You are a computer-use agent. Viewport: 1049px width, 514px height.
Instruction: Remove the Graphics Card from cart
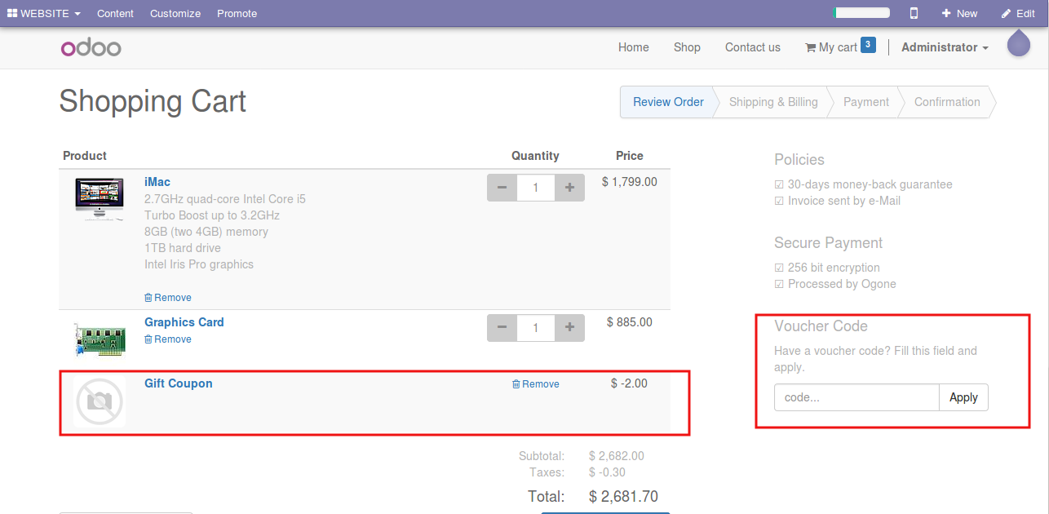(x=168, y=339)
